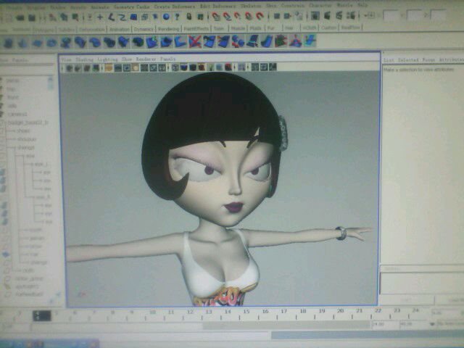Click the lock icon in status line
The image size is (464, 348).
(x=188, y=17)
